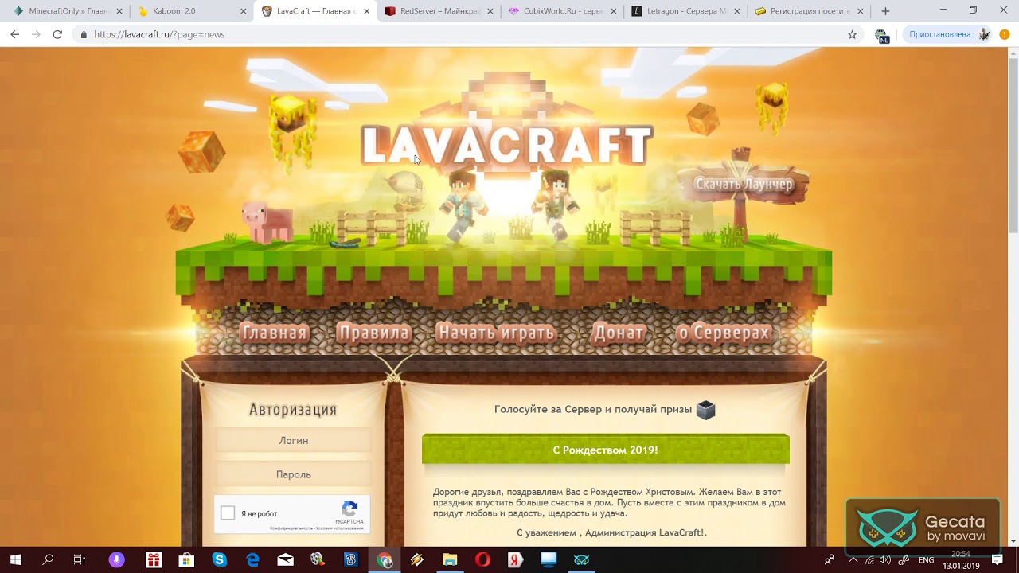Open Mail app from taskbar
The image size is (1019, 573).
(x=285, y=560)
